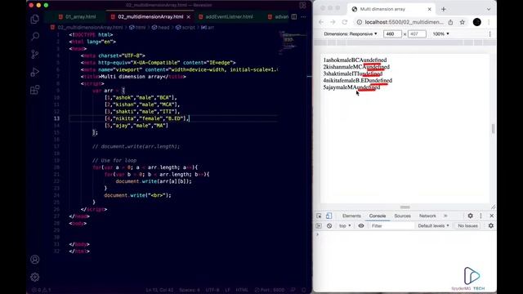
Task: Open device toolbar more options menu
Action: click(x=489, y=34)
